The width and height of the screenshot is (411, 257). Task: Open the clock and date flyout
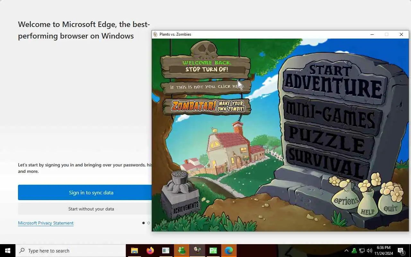[x=383, y=251]
